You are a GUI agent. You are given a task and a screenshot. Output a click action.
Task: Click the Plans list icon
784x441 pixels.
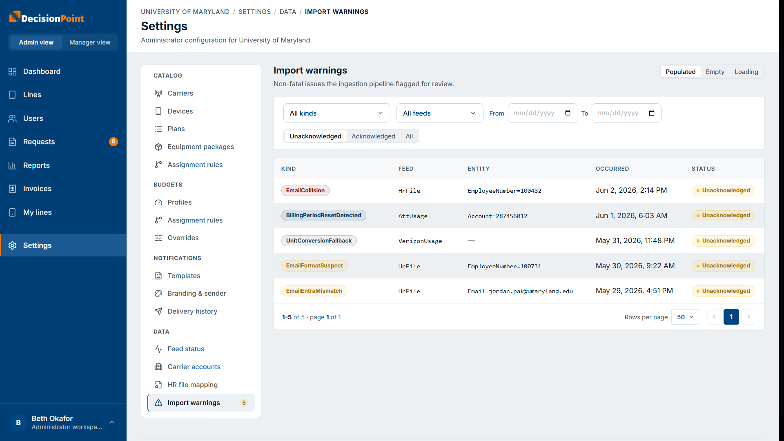pos(158,129)
